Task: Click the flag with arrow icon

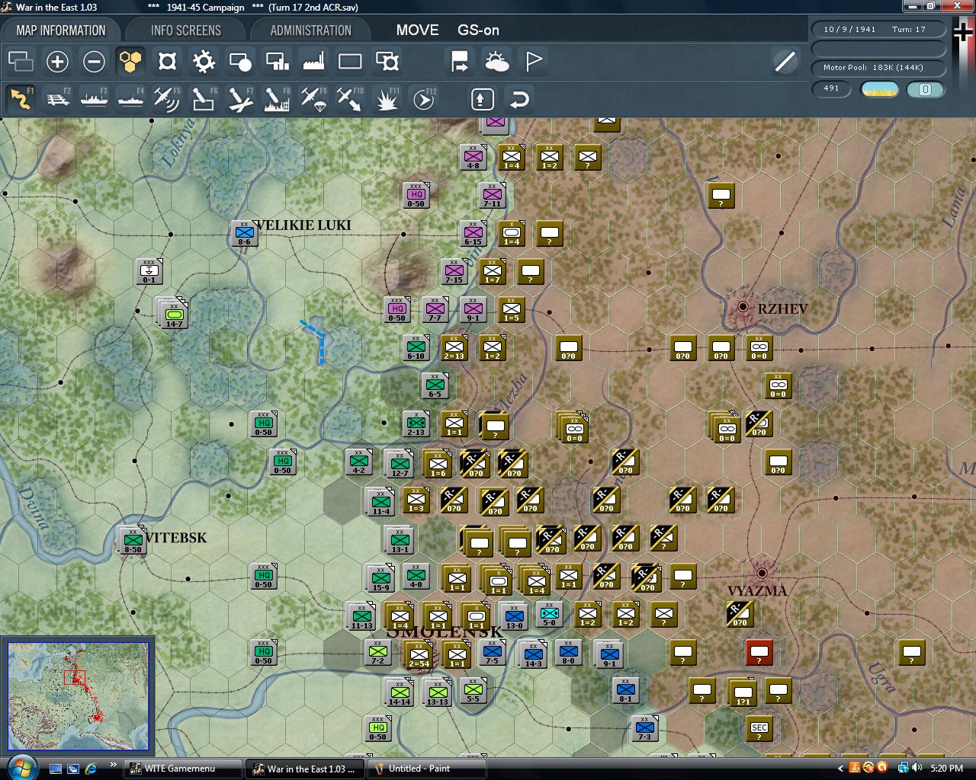Action: (x=460, y=61)
